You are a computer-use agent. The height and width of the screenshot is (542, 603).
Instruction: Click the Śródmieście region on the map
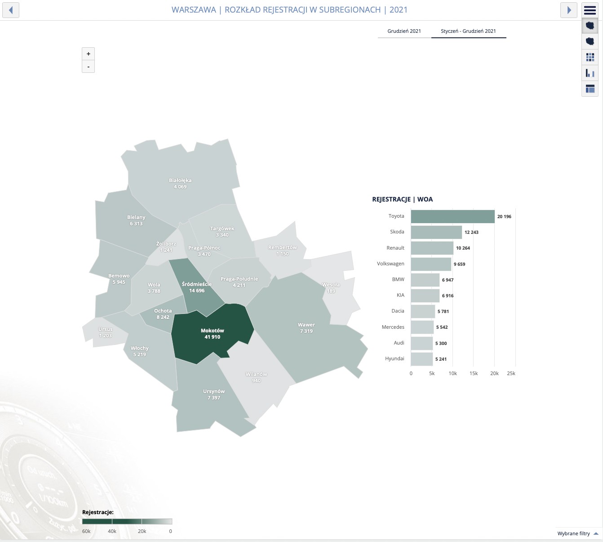(x=197, y=287)
